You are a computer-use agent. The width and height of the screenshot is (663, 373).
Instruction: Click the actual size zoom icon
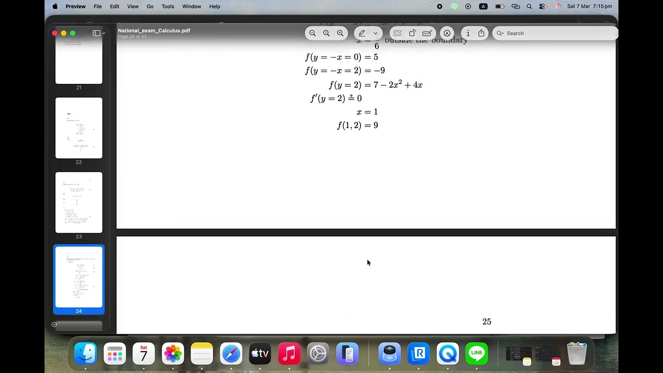[326, 33]
